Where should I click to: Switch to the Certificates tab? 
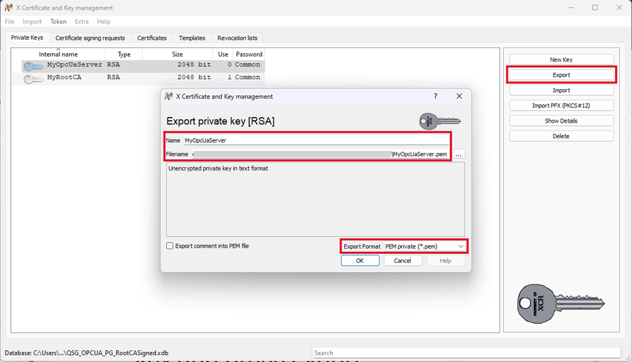pos(152,38)
